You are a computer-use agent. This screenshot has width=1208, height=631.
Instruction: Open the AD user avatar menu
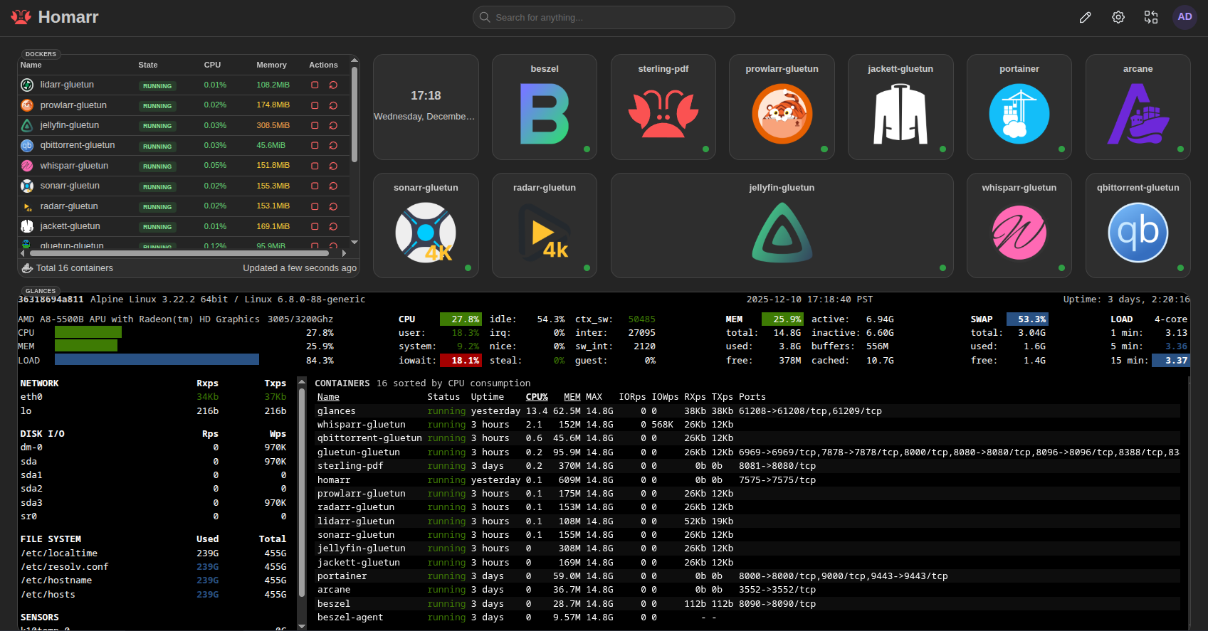pos(1185,17)
